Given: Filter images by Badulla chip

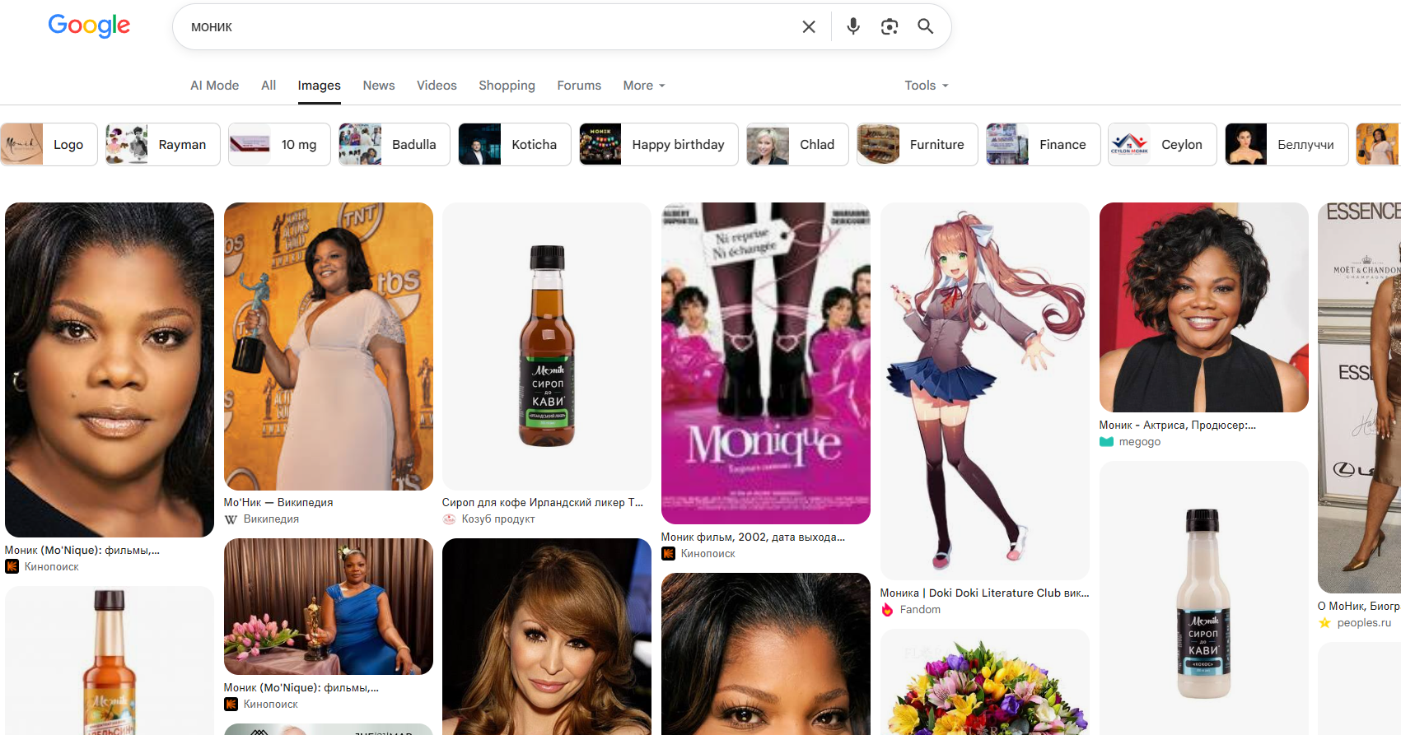Looking at the screenshot, I should click(395, 144).
